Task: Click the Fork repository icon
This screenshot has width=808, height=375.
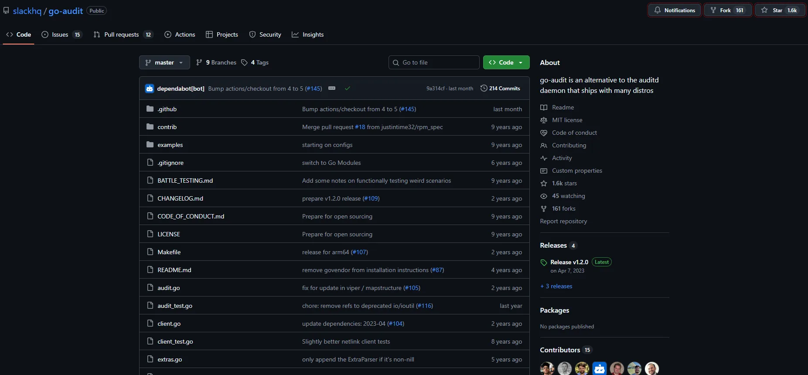Action: (x=713, y=10)
